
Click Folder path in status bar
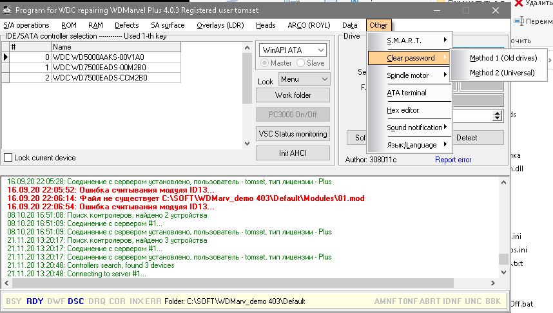(x=235, y=301)
